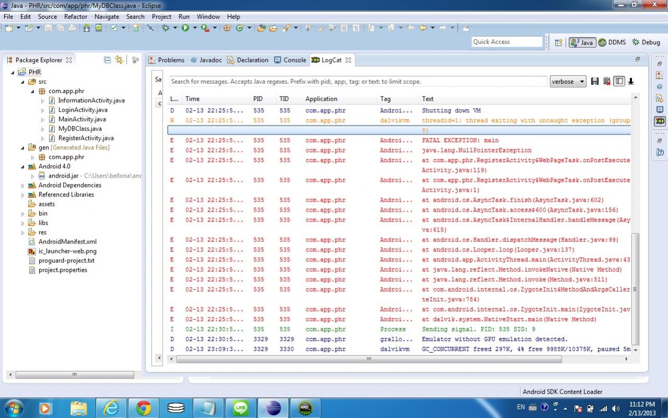Expand the Android Dependencies tree node
Viewport: 668px width, 418px height.
[23, 185]
